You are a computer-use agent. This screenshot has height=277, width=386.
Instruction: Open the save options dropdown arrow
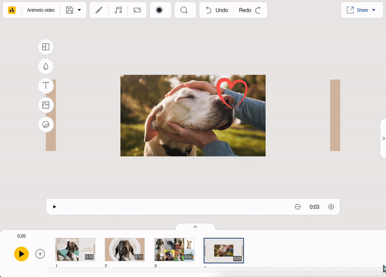(x=79, y=10)
